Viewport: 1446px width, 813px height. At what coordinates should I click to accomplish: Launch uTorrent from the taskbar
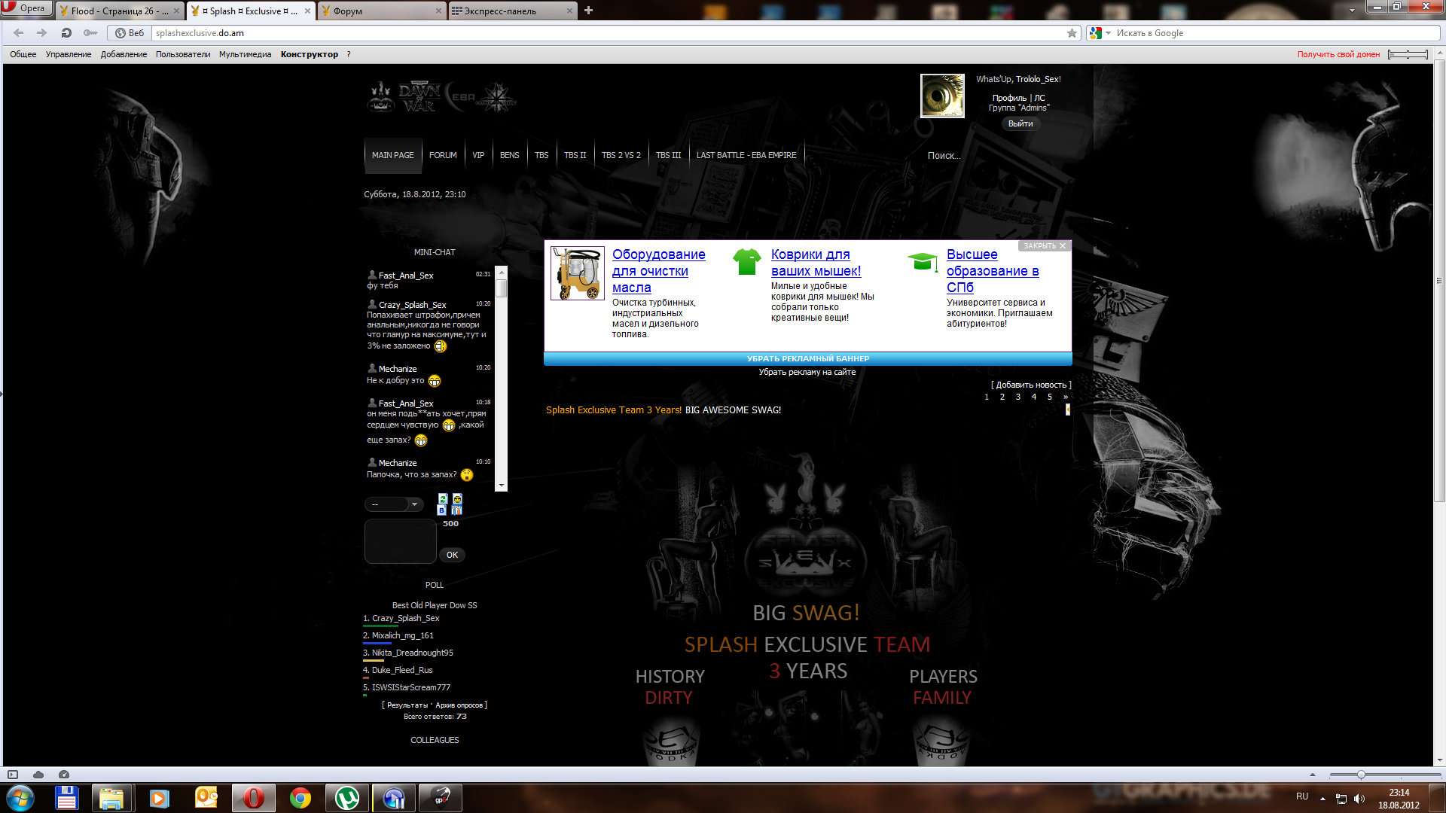coord(346,798)
